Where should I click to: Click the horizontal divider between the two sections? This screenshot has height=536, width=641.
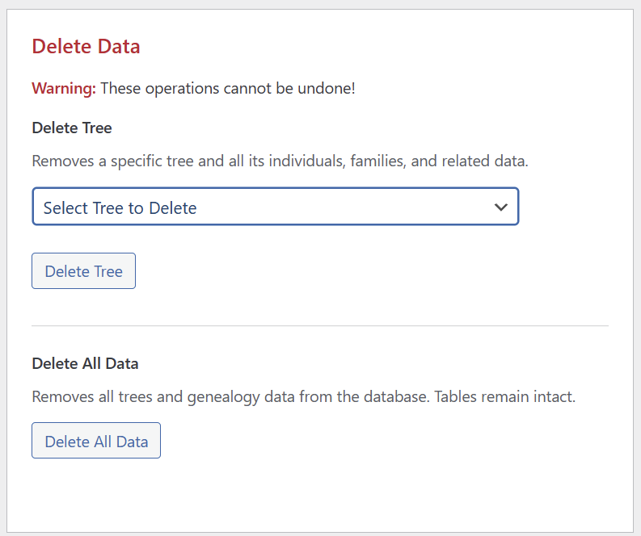pyautogui.click(x=320, y=326)
